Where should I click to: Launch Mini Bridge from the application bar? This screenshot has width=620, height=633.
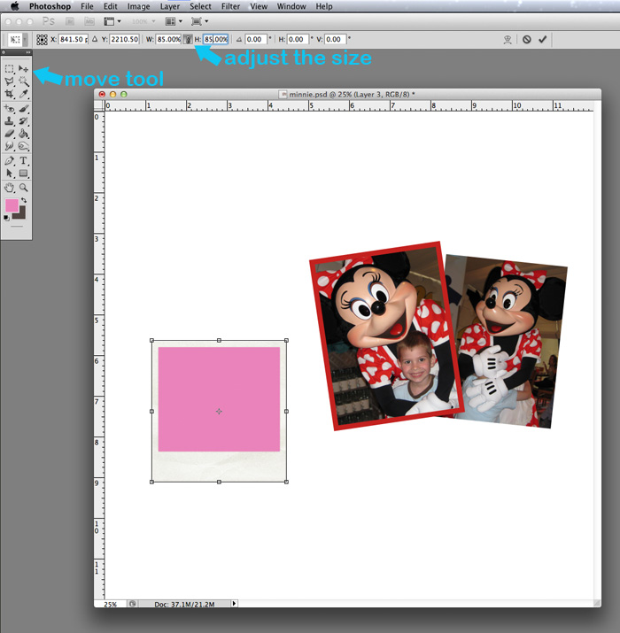(x=89, y=21)
